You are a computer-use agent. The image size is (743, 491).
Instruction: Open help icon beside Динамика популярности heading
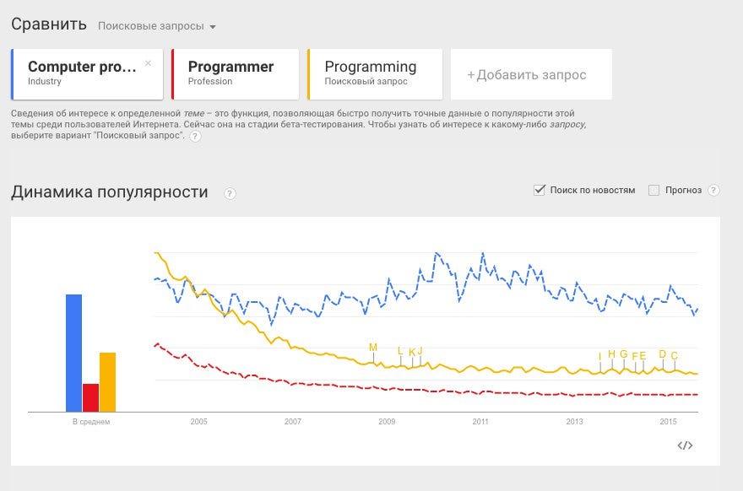pyautogui.click(x=230, y=193)
